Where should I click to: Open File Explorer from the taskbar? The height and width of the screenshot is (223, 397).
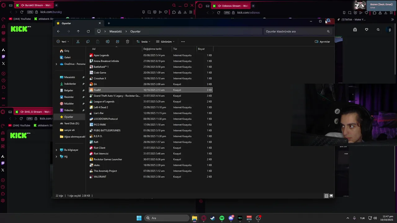[194, 218]
